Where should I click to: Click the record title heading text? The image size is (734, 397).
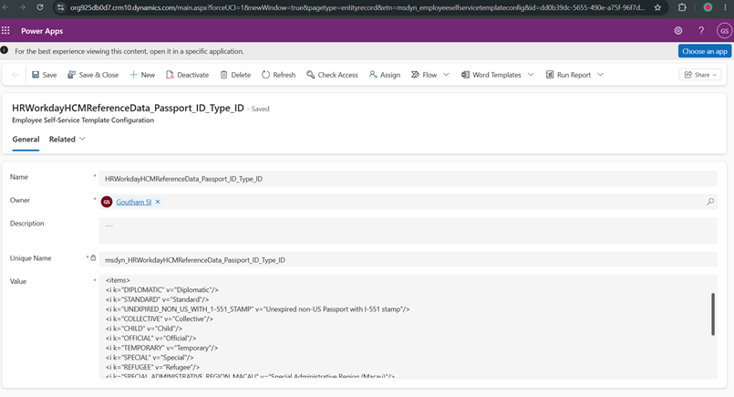[x=128, y=108]
